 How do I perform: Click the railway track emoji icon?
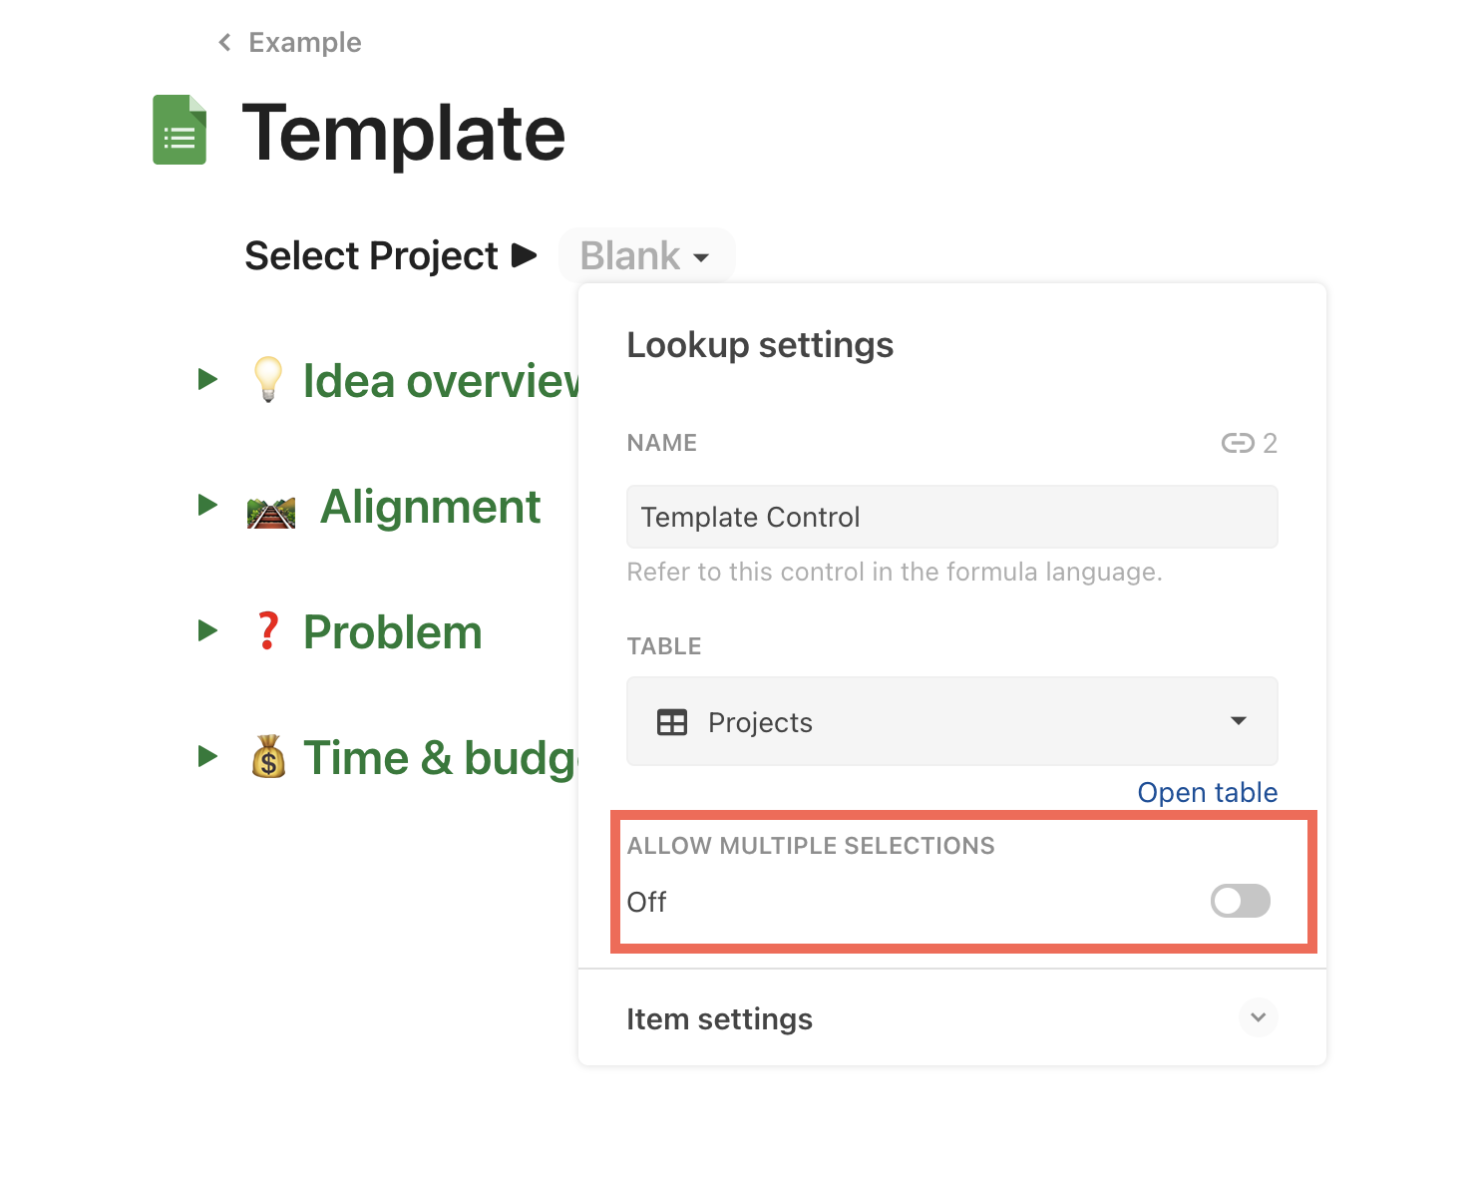pyautogui.click(x=271, y=512)
